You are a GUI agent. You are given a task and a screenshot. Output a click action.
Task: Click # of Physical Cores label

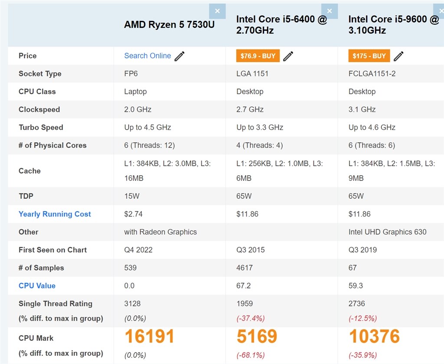coord(52,145)
